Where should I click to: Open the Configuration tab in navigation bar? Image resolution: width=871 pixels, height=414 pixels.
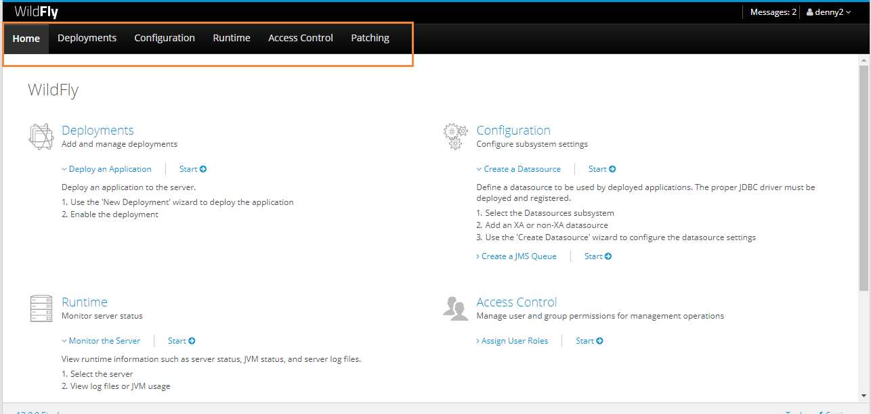click(165, 39)
